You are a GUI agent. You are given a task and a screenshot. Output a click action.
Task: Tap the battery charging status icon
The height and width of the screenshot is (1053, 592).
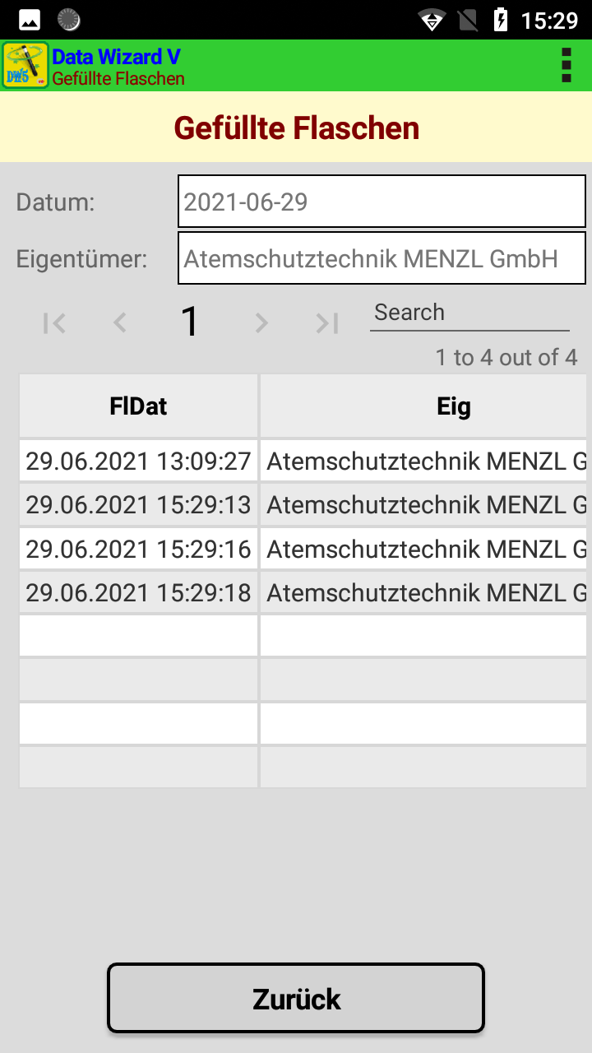[x=501, y=20]
